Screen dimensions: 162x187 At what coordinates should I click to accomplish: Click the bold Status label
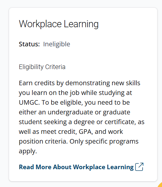[29, 44]
